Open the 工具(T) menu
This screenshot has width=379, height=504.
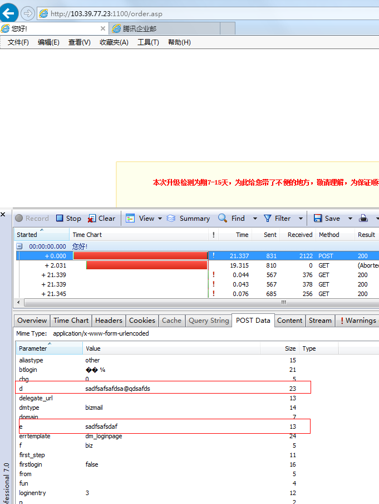(x=148, y=42)
